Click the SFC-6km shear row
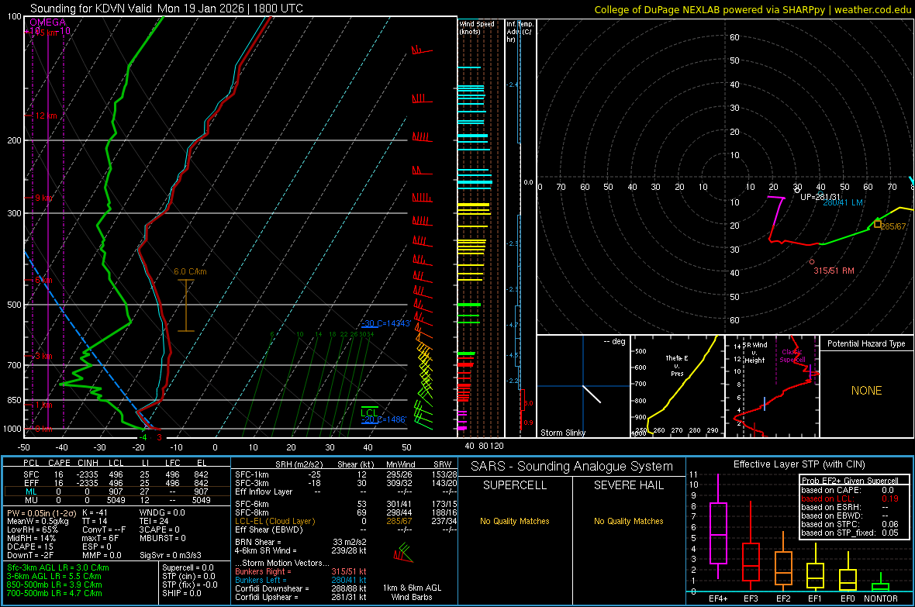The height and width of the screenshot is (607, 915). pyautogui.click(x=346, y=504)
